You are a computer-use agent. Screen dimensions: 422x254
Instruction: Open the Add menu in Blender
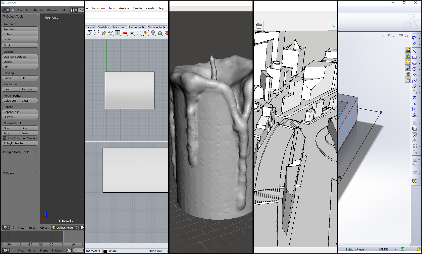(x=28, y=10)
